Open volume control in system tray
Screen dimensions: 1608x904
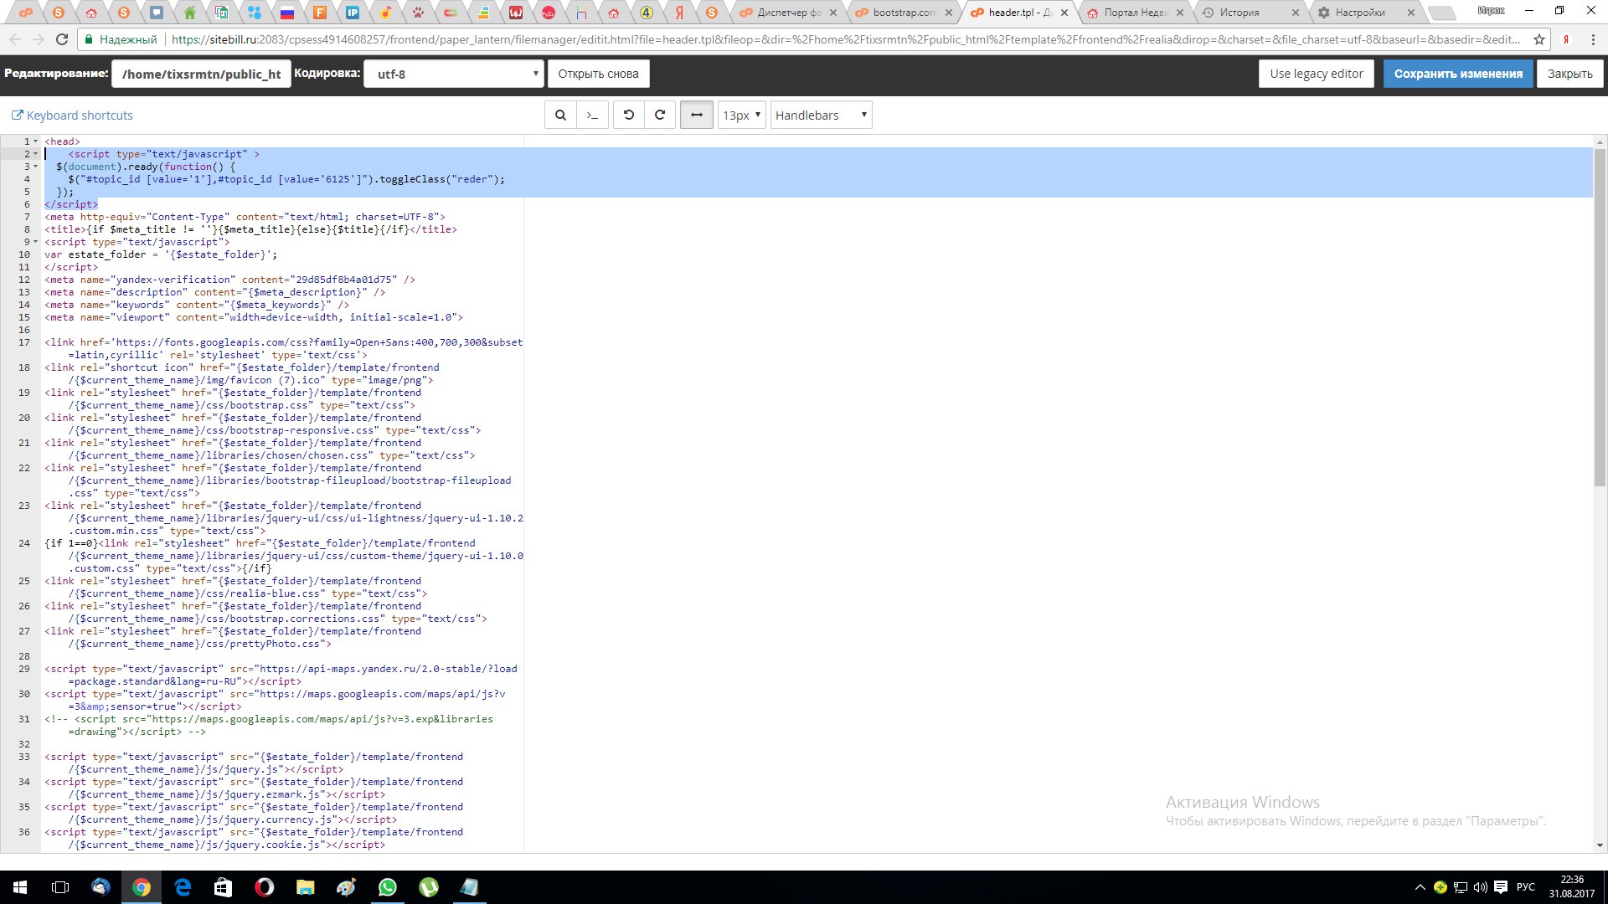coord(1480,887)
